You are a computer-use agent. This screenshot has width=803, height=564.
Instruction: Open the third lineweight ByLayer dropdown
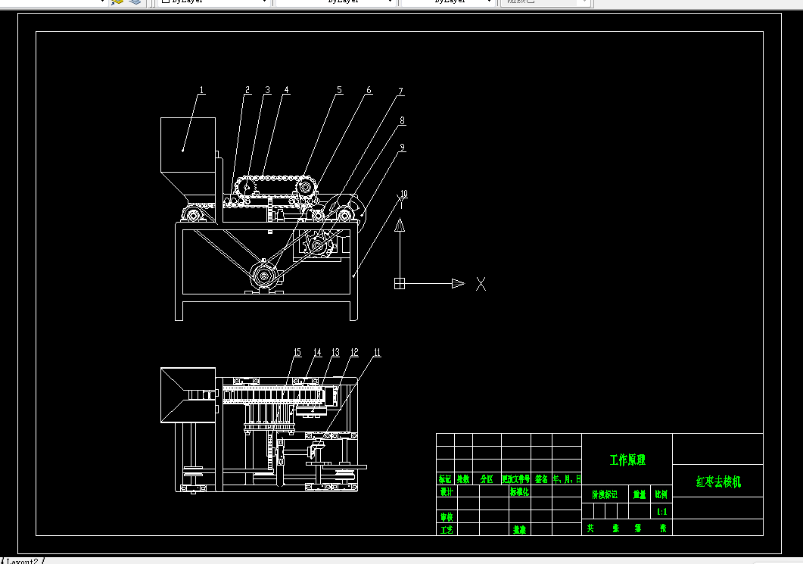click(448, 2)
